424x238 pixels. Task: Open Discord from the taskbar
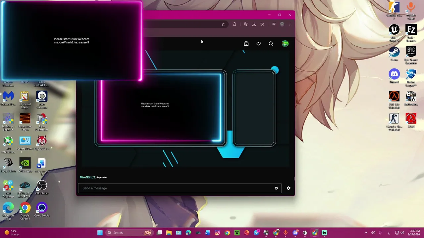pos(295,233)
